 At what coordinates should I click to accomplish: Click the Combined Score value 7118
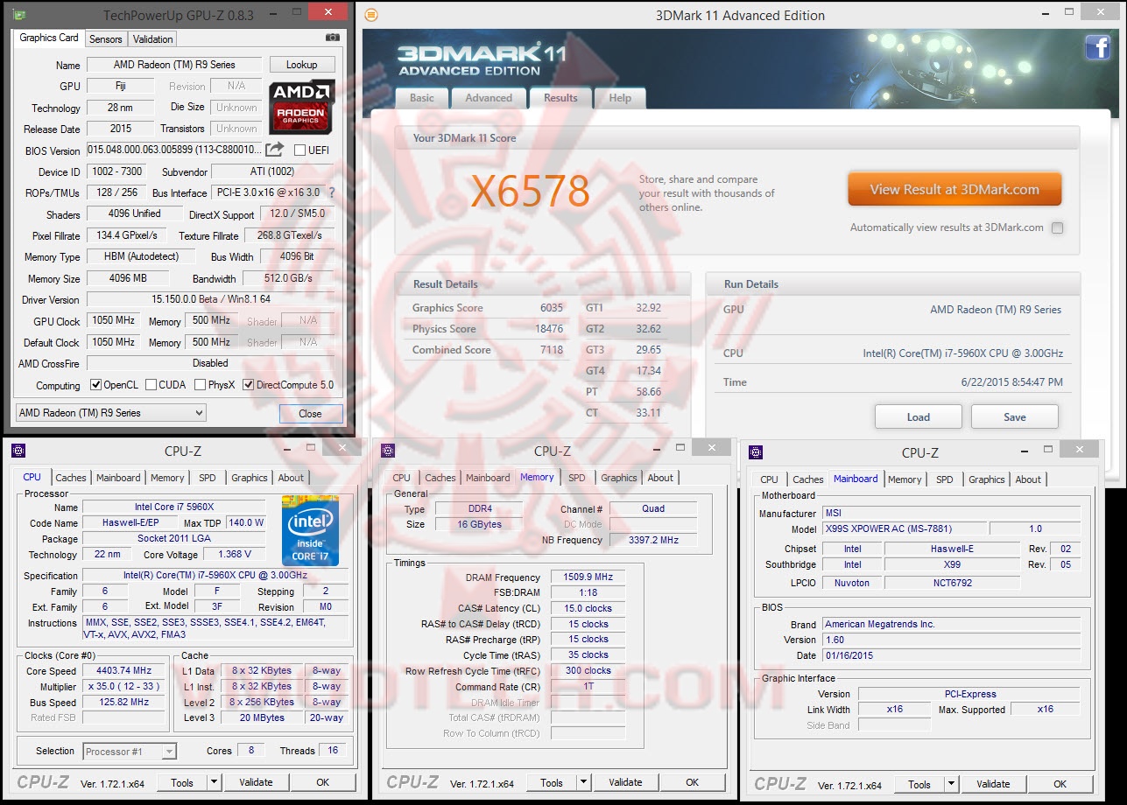coord(552,350)
